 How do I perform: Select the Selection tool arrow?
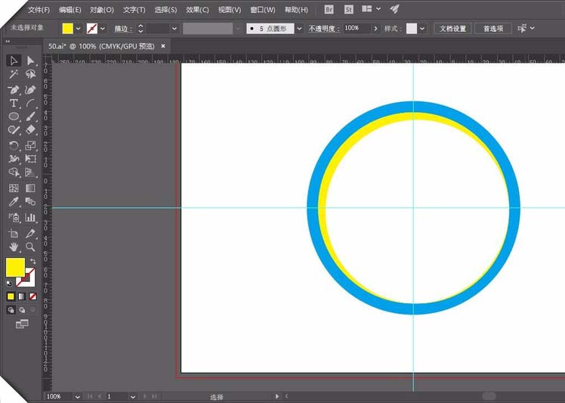14,60
